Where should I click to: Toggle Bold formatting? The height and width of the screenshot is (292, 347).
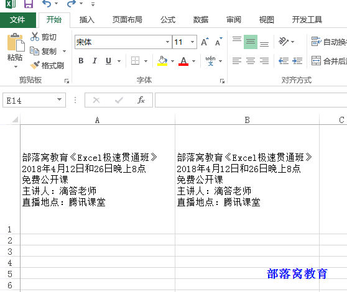tap(81, 61)
